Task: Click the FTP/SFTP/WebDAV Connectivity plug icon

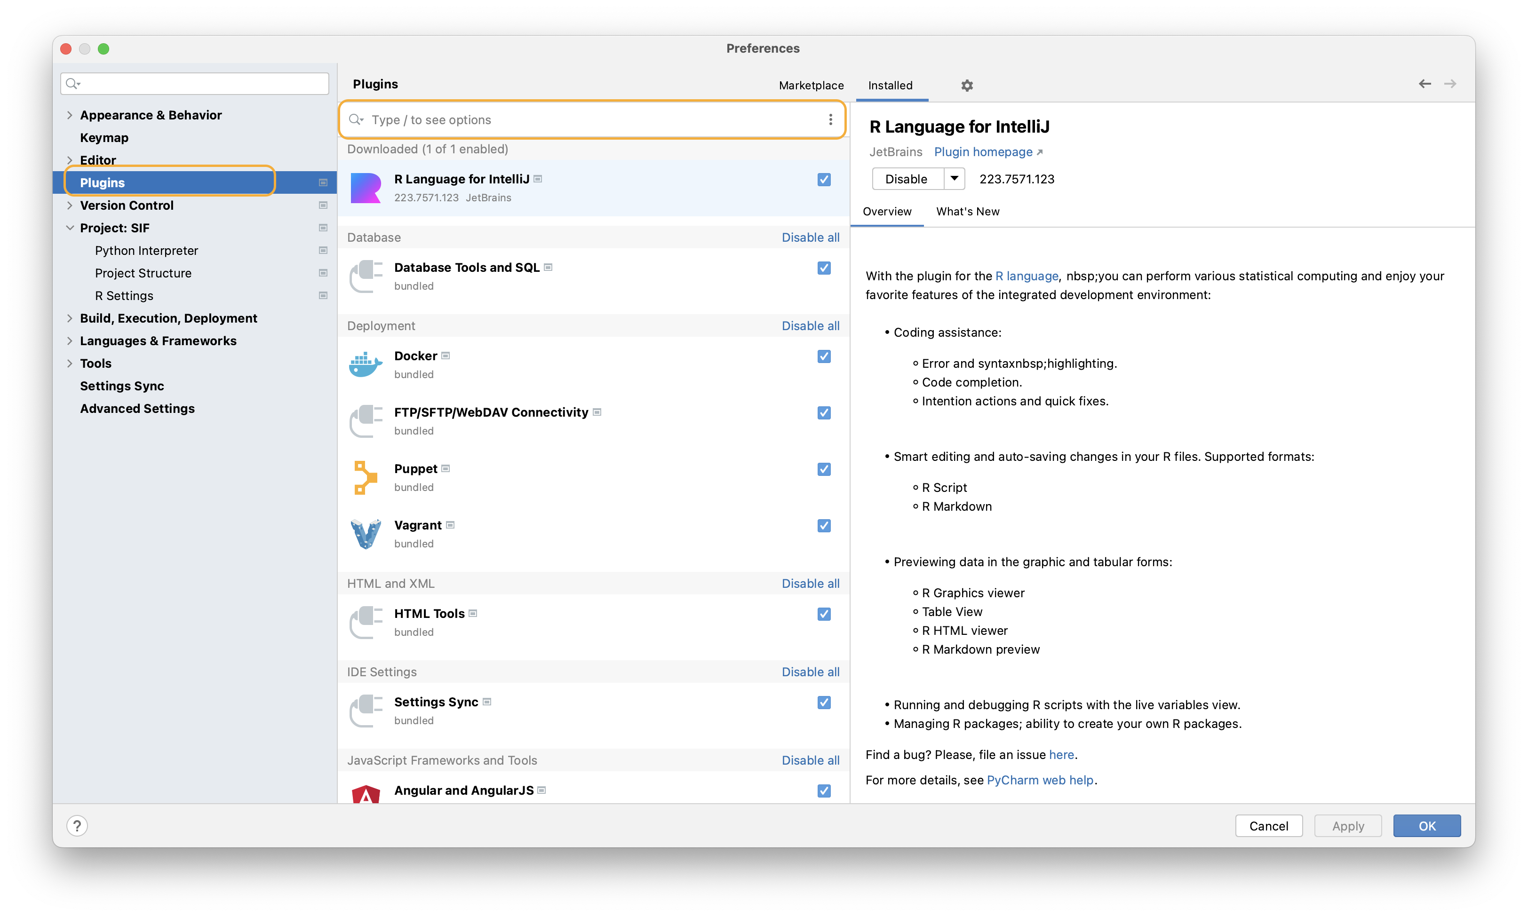Action: (366, 421)
